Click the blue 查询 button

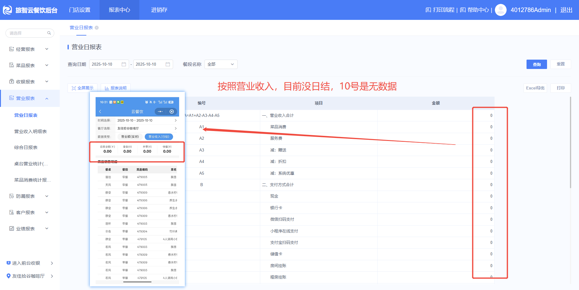[537, 64]
